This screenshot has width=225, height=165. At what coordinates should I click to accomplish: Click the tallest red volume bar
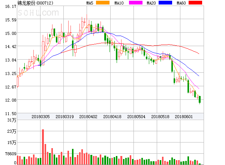[43, 147]
